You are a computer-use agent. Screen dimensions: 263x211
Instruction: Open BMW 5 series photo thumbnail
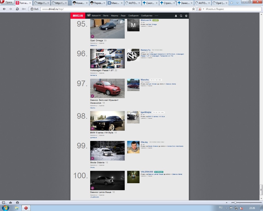click(x=107, y=121)
